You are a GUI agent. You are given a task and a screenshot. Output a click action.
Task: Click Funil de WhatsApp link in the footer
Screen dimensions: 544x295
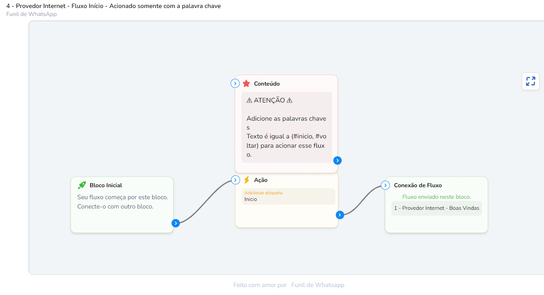point(318,284)
